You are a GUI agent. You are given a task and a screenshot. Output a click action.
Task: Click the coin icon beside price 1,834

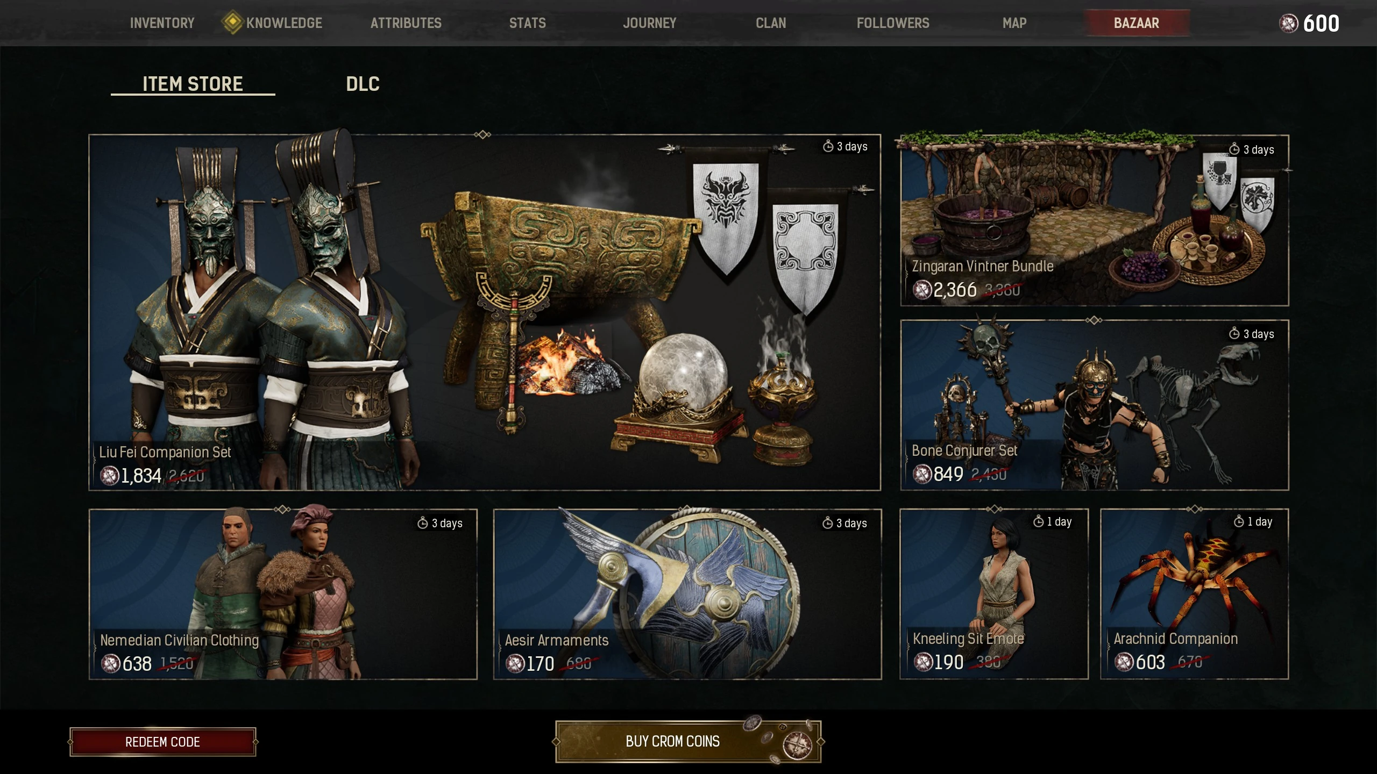pos(110,476)
